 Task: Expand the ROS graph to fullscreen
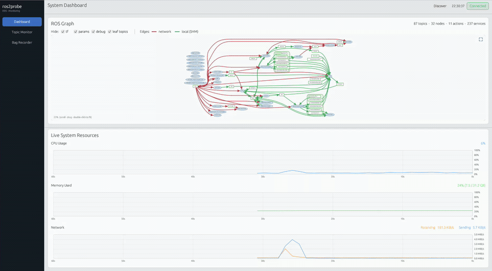[x=480, y=39]
